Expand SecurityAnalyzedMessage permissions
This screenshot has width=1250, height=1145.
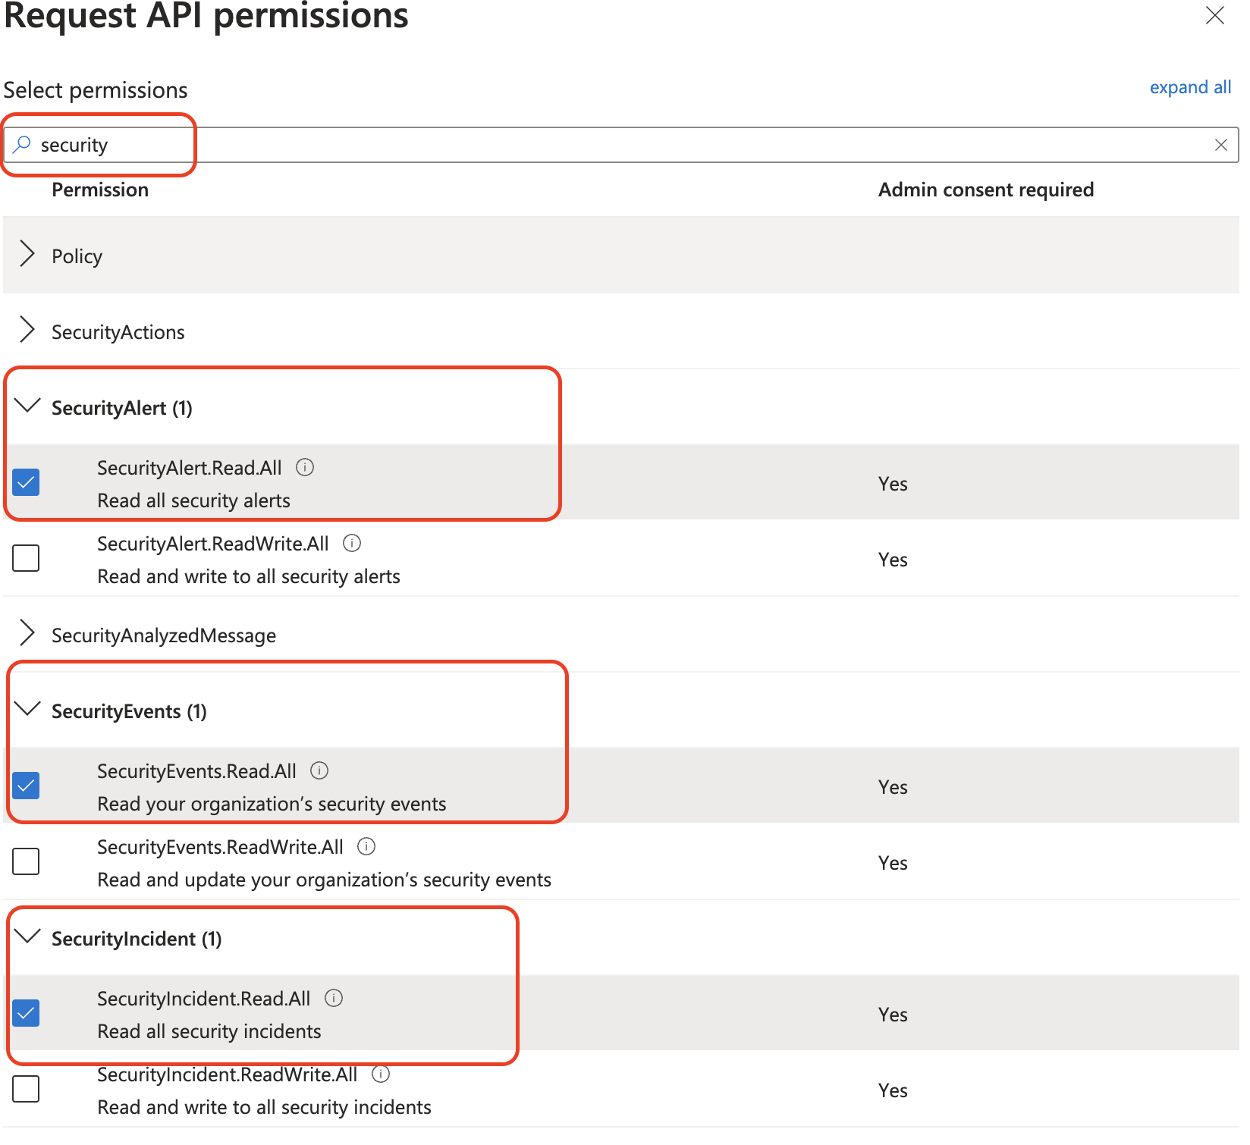pyautogui.click(x=27, y=634)
